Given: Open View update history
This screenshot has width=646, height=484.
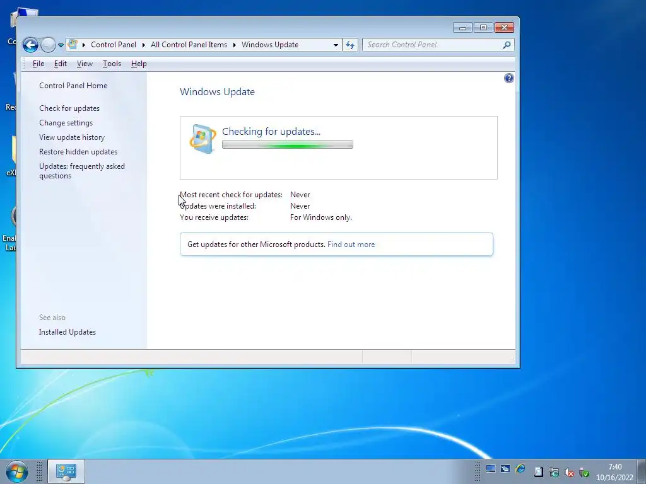Looking at the screenshot, I should pyautogui.click(x=72, y=137).
